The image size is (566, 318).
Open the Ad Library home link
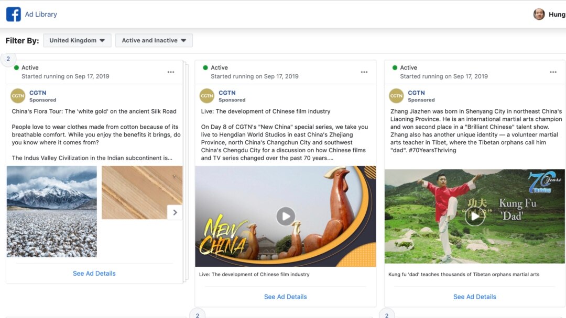point(41,15)
